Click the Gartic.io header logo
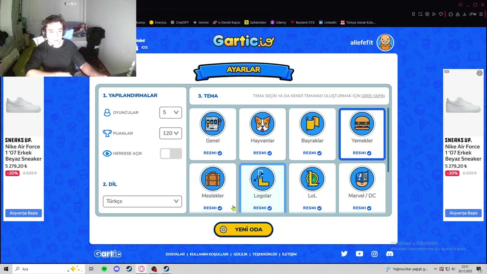This screenshot has width=487, height=274. click(243, 41)
